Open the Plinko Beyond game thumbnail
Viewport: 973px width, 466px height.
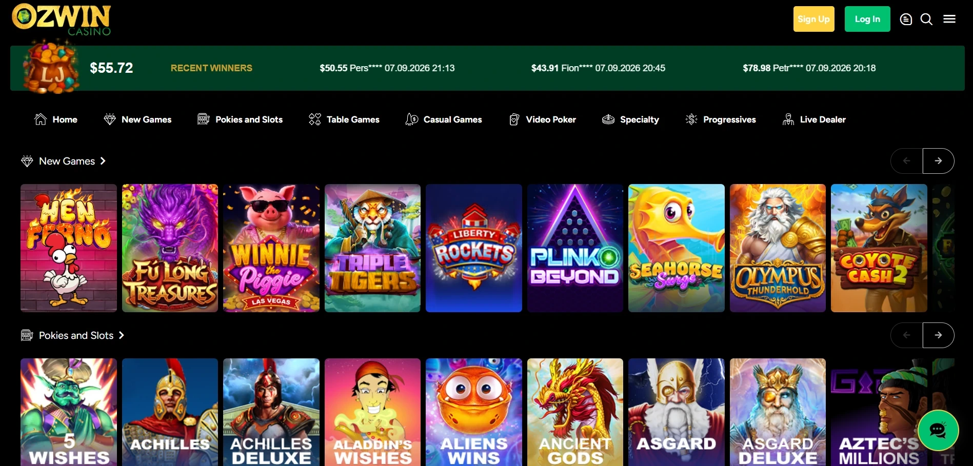575,248
